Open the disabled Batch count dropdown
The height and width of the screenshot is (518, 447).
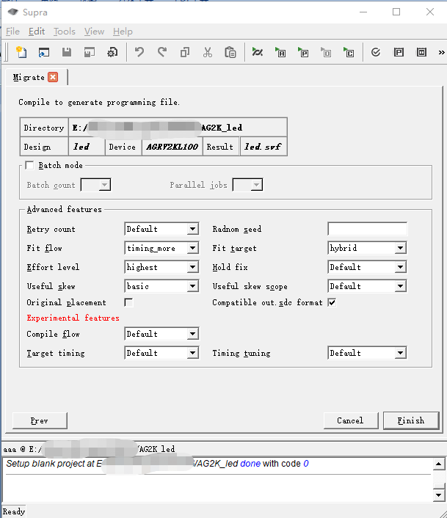[95, 185]
